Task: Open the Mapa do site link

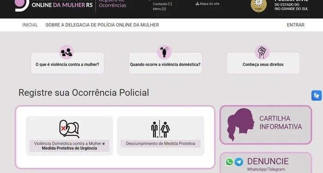Action: [208, 4]
